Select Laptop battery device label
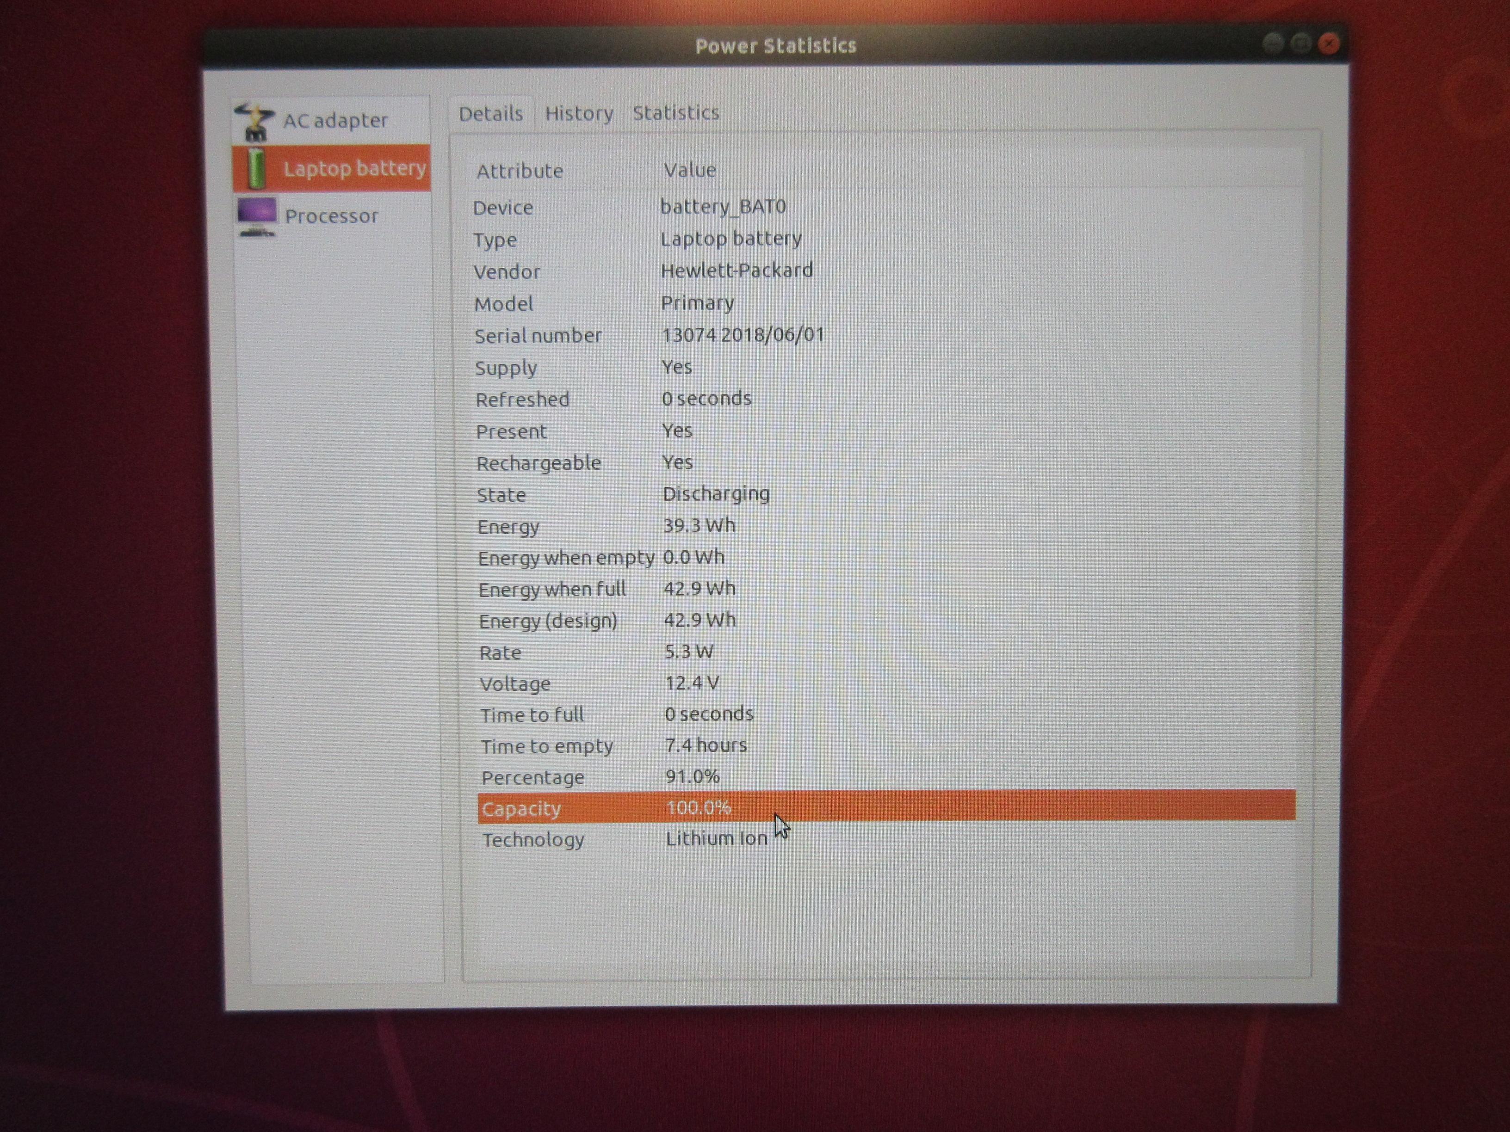Viewport: 1510px width, 1132px height. pyautogui.click(x=355, y=168)
